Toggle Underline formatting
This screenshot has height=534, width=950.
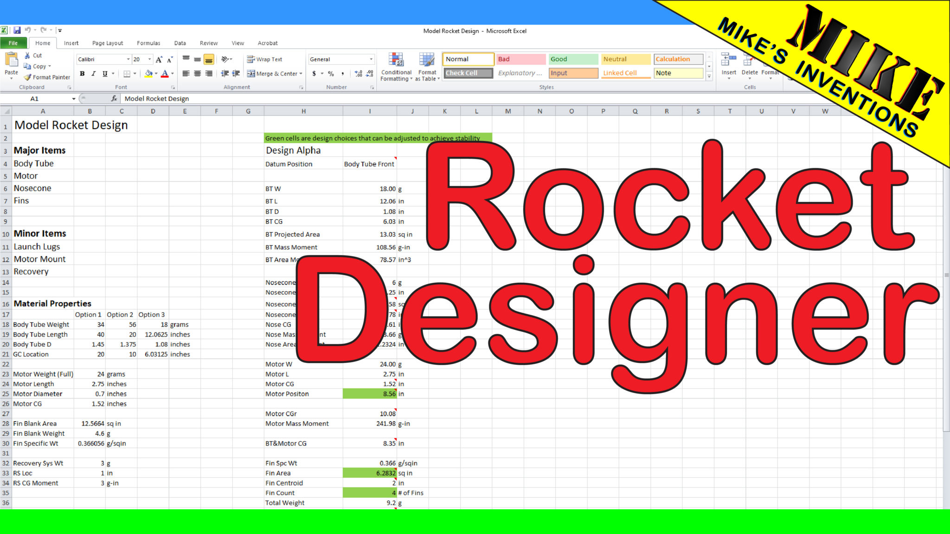105,73
